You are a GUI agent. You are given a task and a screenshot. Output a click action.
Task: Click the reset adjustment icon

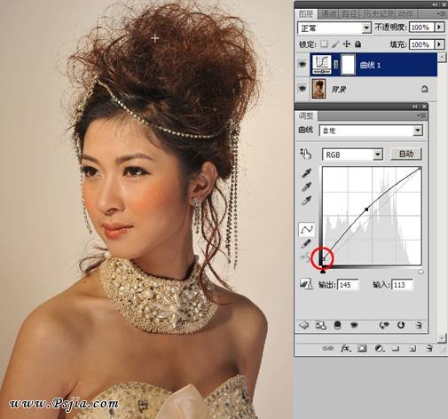tap(401, 325)
